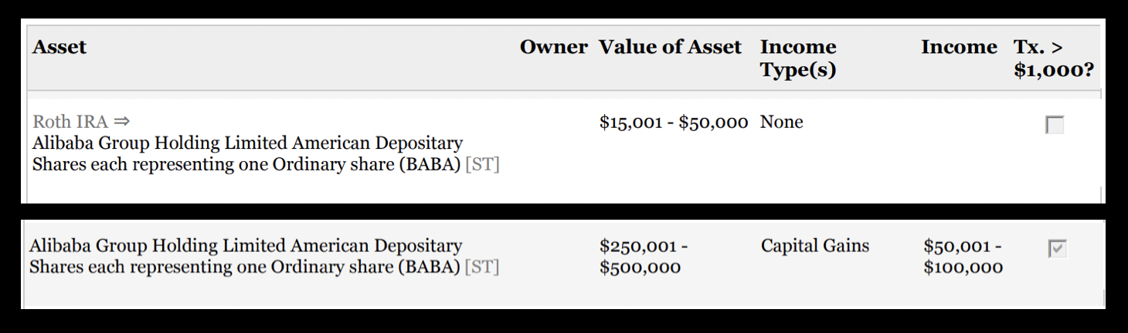Click the Alibaba asset name in Capital Gains row
Viewport: 1128px width, 333px height.
point(245,256)
